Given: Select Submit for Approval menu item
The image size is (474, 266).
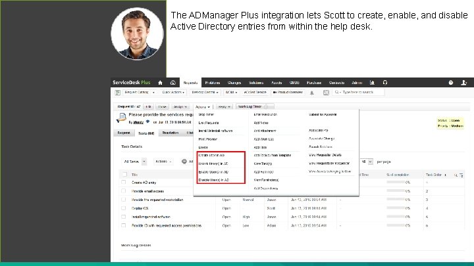Looking at the screenshot, I should click(323, 114).
